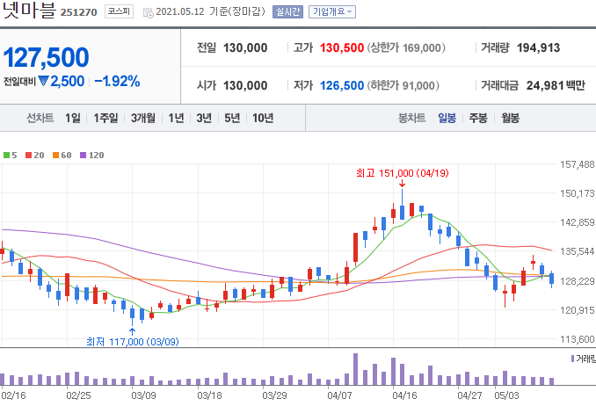Click the 선차트 line chart label
The height and width of the screenshot is (406, 596).
pyautogui.click(x=40, y=118)
